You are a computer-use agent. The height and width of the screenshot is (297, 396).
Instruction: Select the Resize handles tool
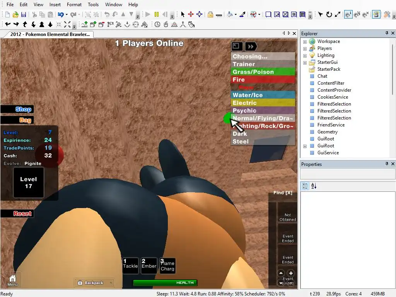tap(200, 14)
